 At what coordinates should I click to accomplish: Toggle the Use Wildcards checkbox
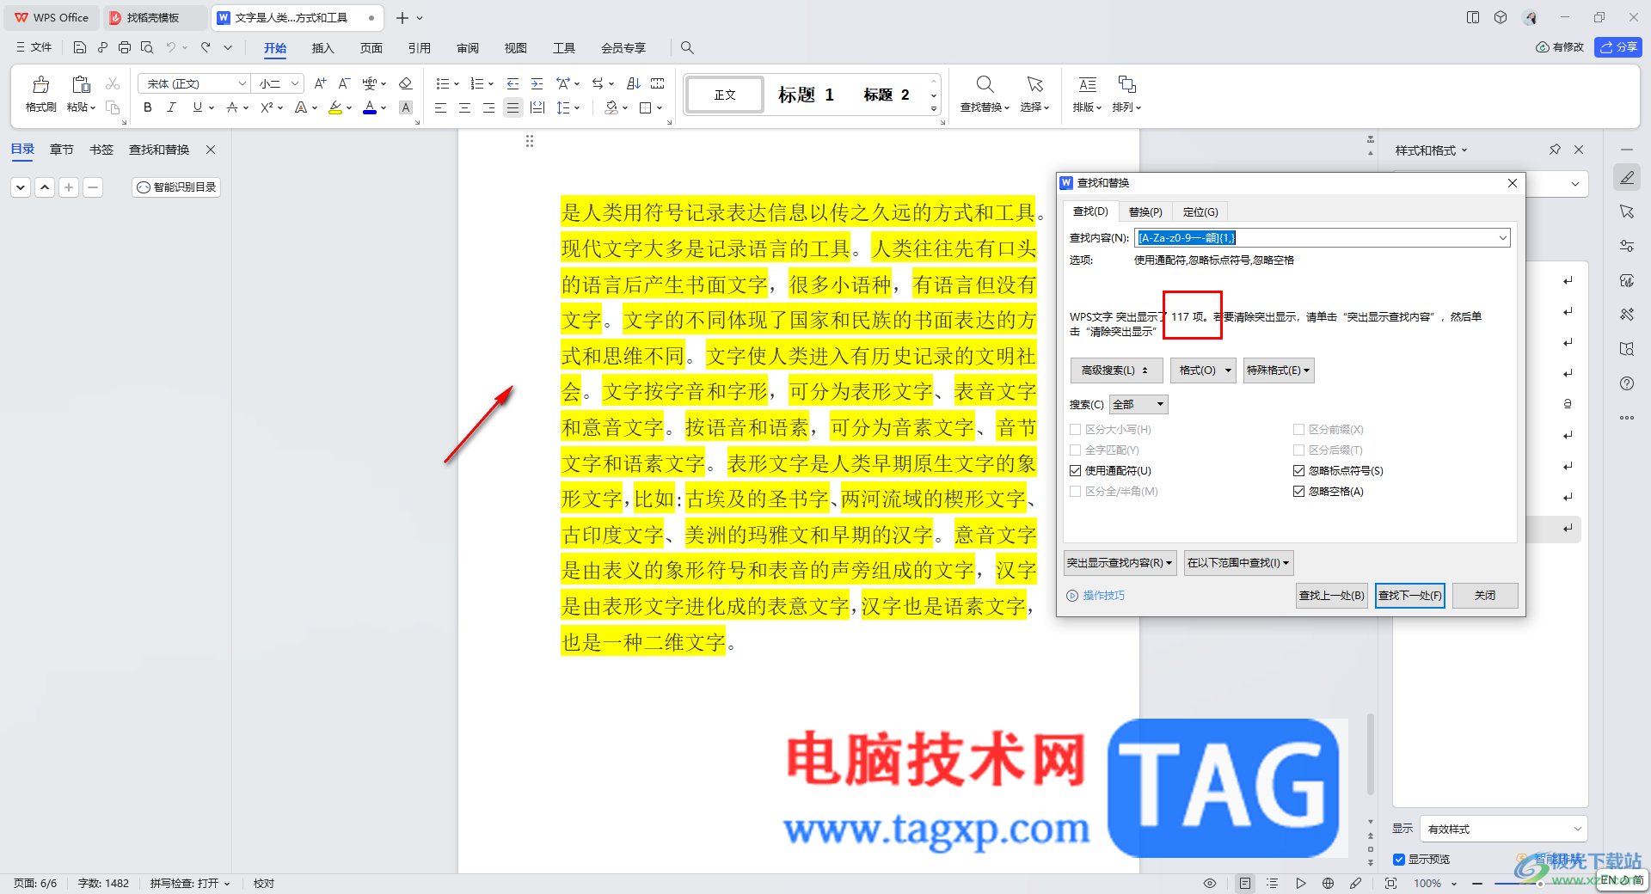[x=1075, y=471]
